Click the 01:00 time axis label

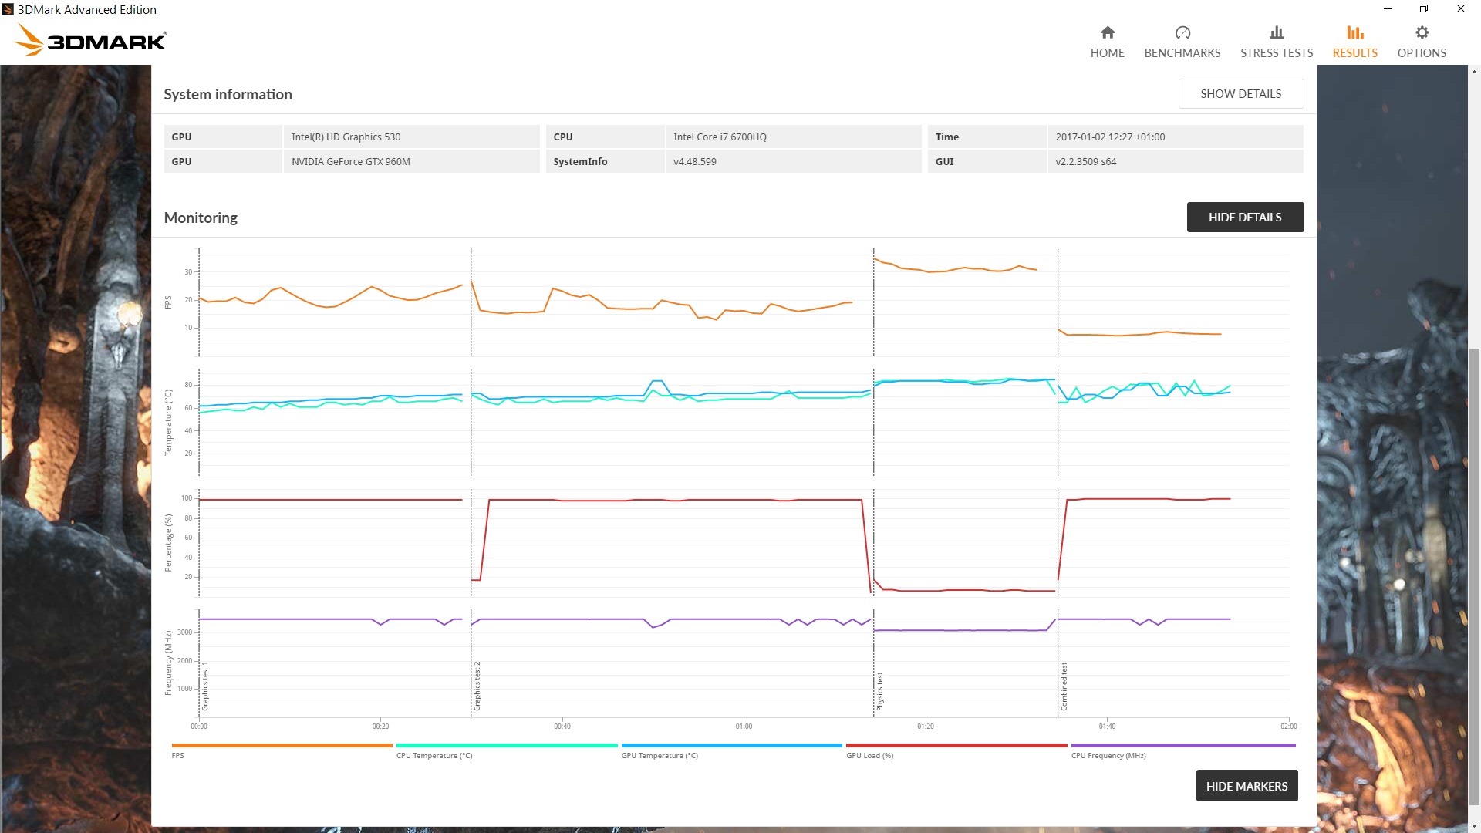tap(744, 727)
